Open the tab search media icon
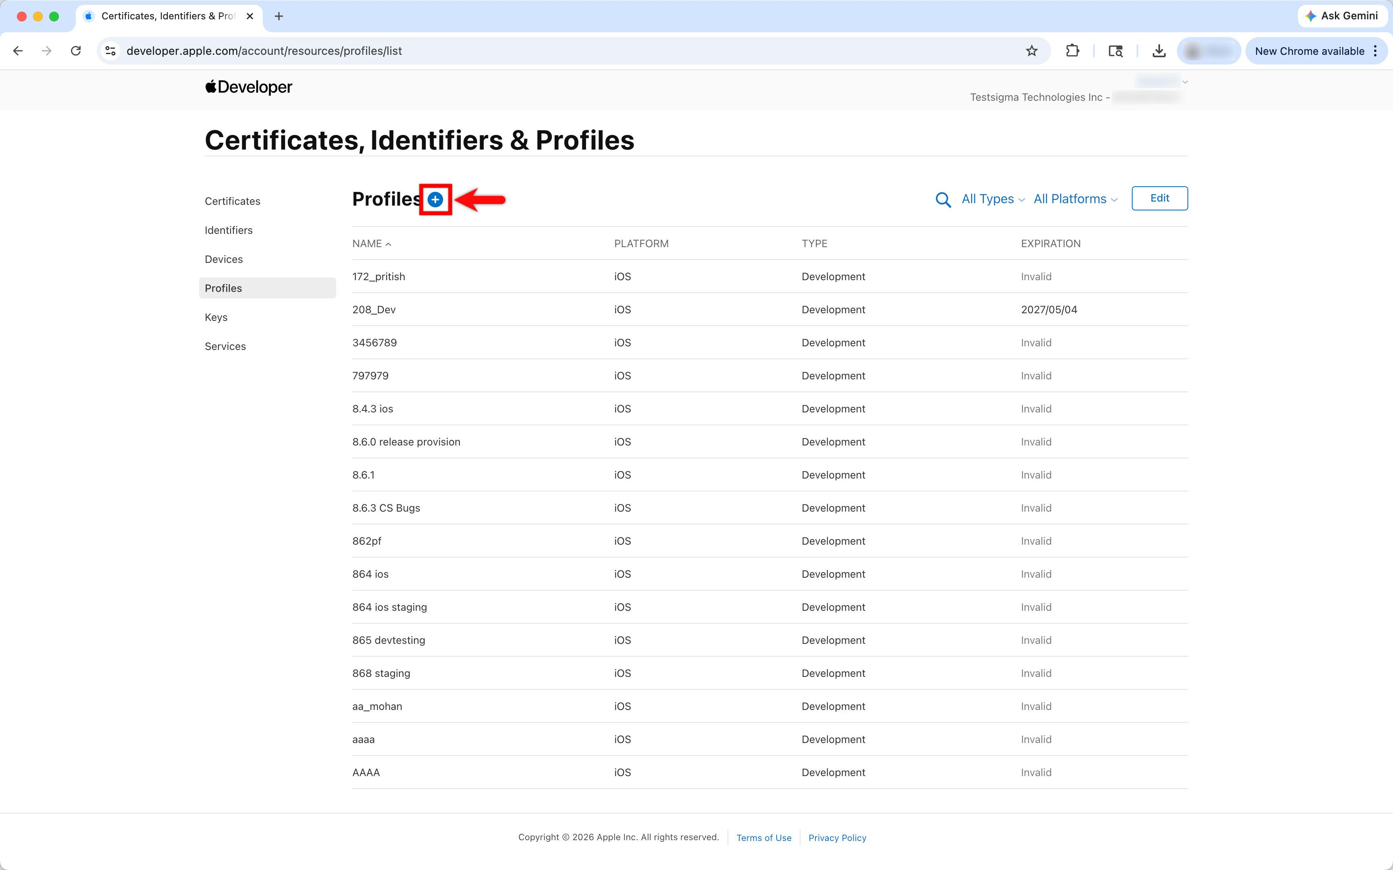Viewport: 1393px width, 870px height. pyautogui.click(x=1116, y=51)
